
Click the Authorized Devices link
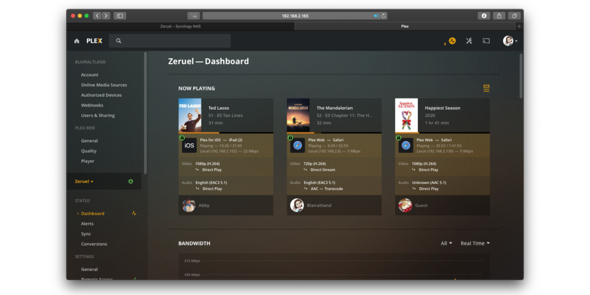[x=101, y=95]
